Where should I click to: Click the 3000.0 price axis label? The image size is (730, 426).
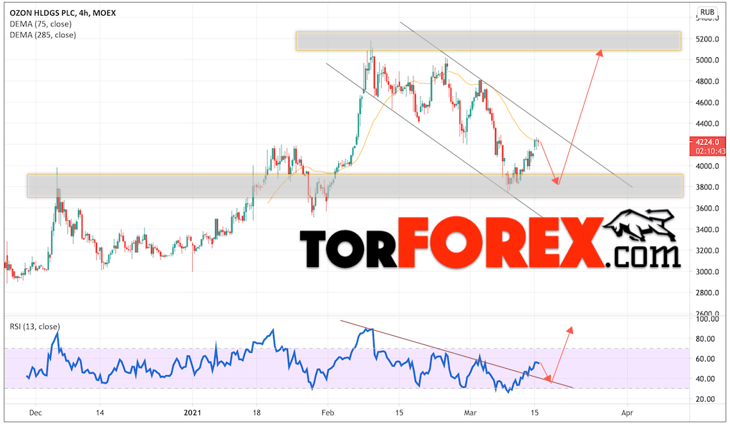pyautogui.click(x=707, y=271)
